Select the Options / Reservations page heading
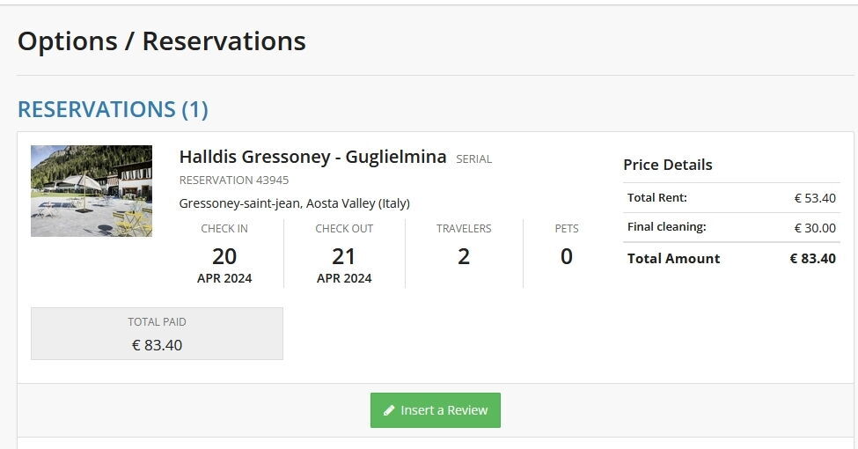 [162, 41]
